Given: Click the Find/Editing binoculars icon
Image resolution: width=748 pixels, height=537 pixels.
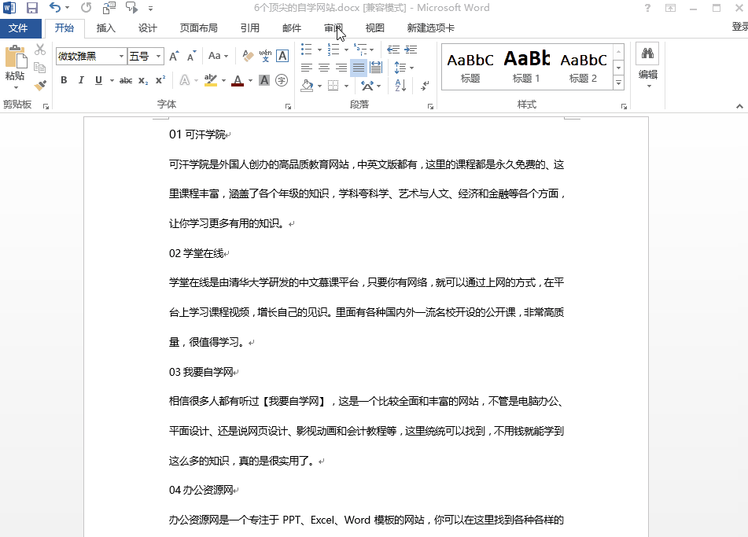Looking at the screenshot, I should [x=647, y=53].
